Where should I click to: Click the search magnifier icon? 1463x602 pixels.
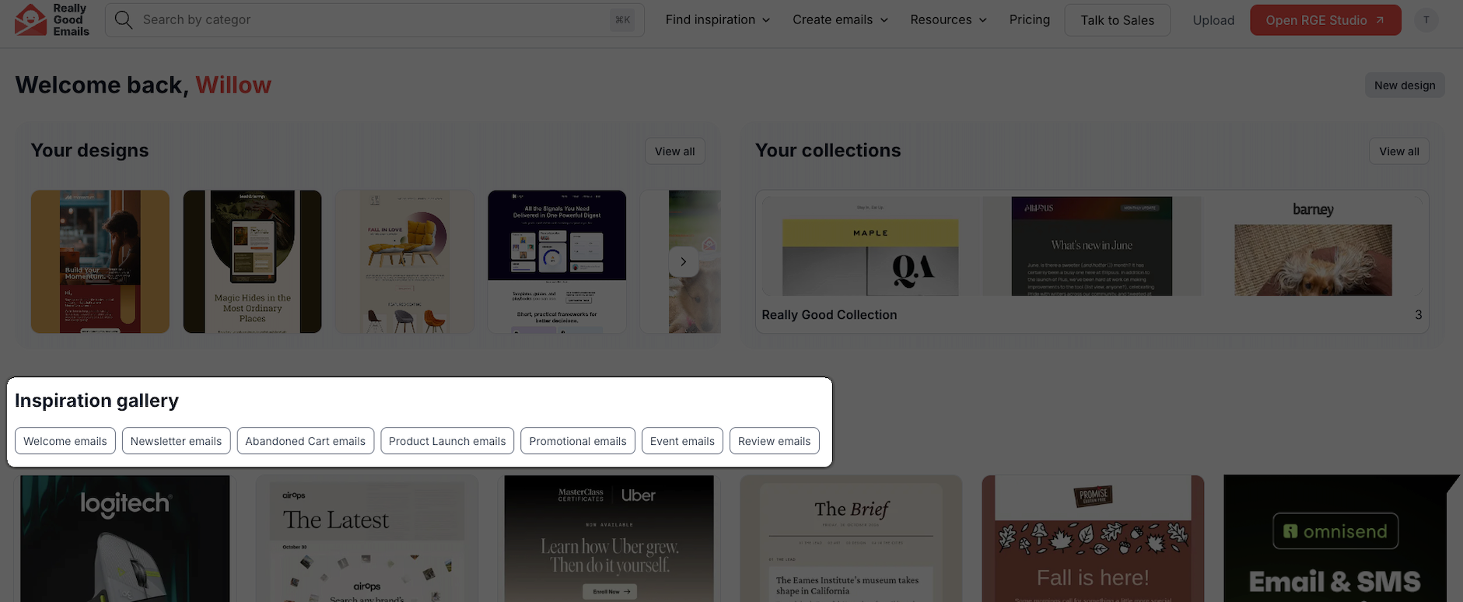[x=124, y=19]
